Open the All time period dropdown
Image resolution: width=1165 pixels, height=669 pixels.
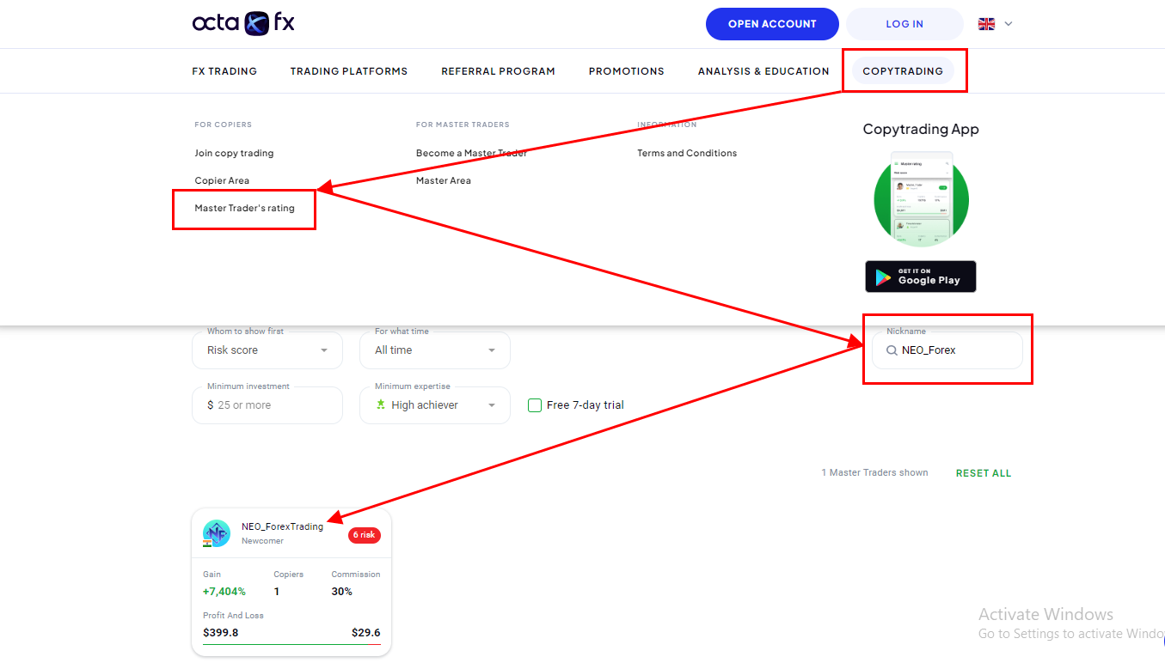point(492,350)
